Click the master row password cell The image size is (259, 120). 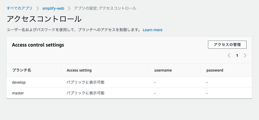click(x=207, y=93)
